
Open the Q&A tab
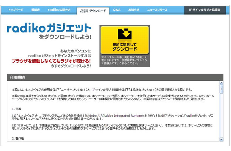(x=117, y=10)
